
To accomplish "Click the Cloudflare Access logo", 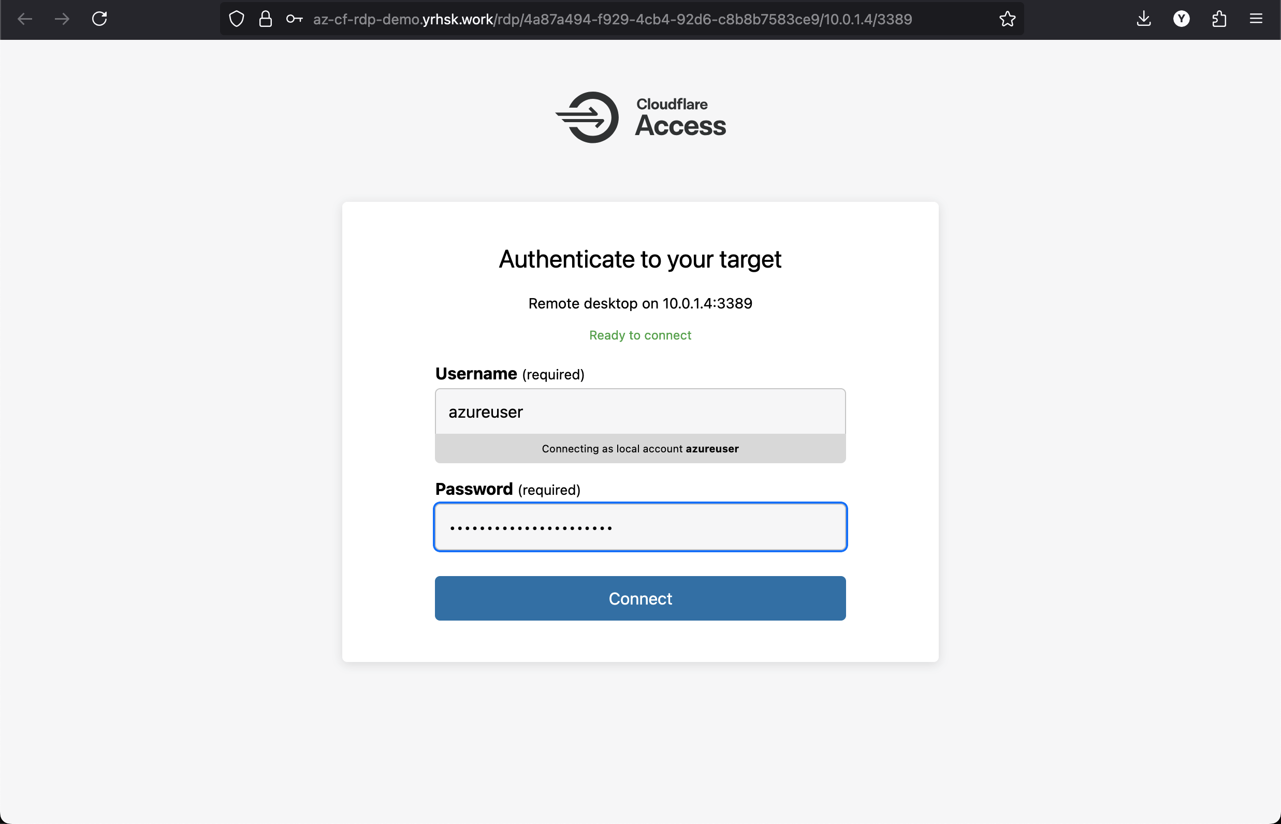I will tap(640, 117).
